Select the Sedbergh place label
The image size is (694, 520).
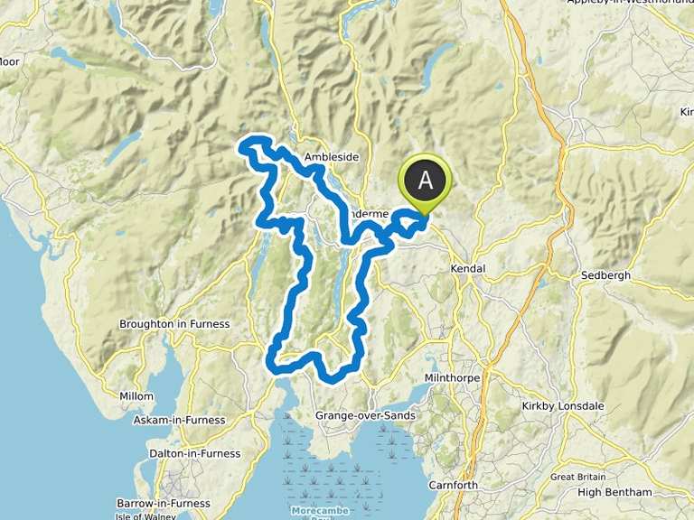(605, 275)
